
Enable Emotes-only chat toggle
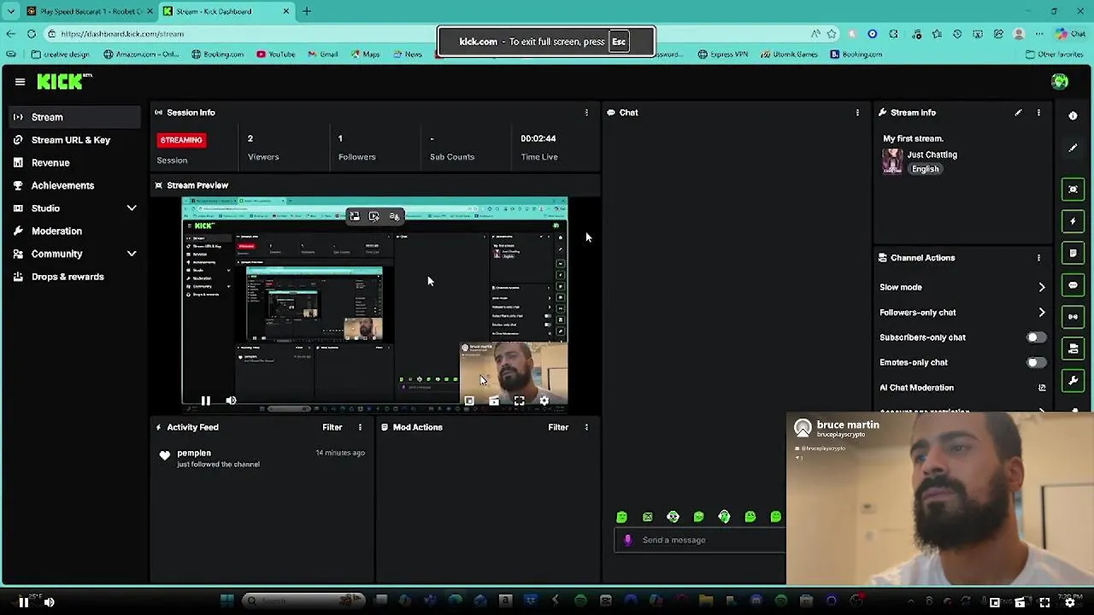point(1035,362)
